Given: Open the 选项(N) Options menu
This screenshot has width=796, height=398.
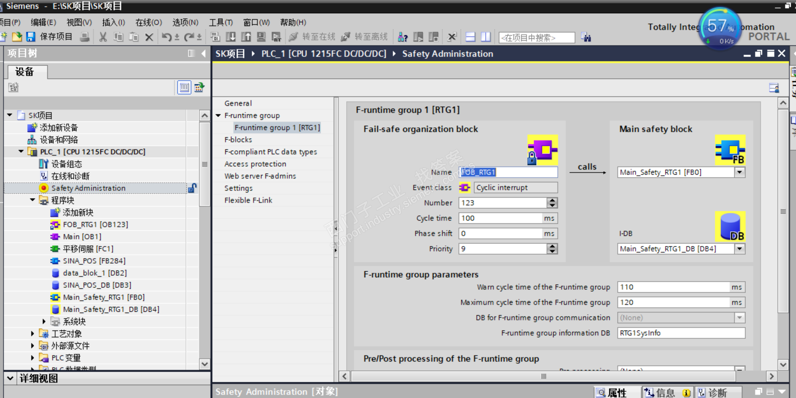Looking at the screenshot, I should 185,23.
